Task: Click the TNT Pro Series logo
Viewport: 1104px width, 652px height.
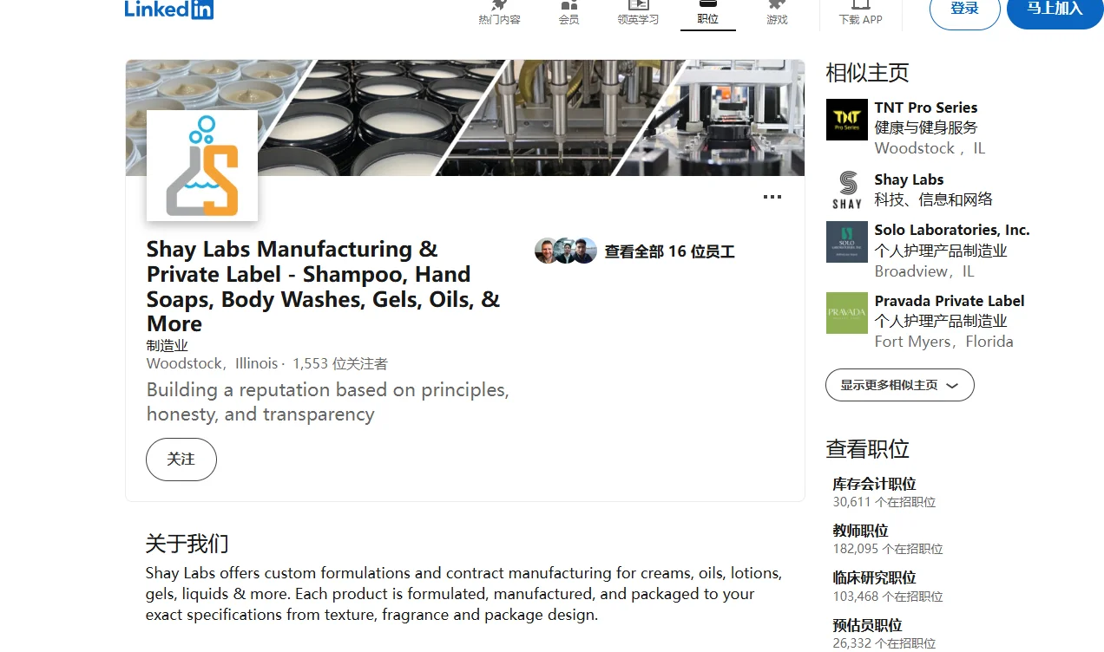Action: 847,120
